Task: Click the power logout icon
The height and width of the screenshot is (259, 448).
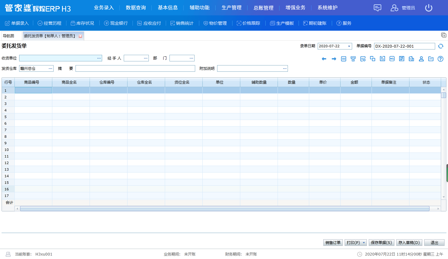Action: point(429,8)
